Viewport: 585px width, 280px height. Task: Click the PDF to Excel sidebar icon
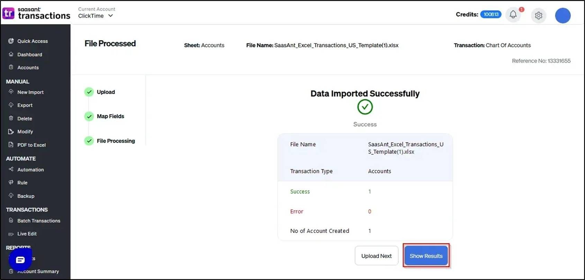(11, 145)
